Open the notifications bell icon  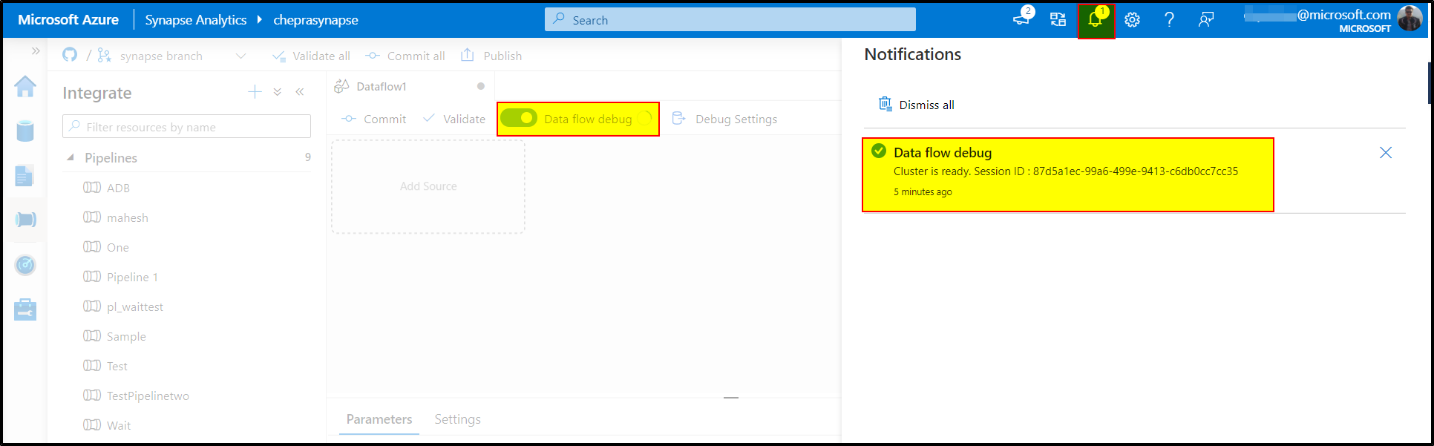pyautogui.click(x=1096, y=19)
